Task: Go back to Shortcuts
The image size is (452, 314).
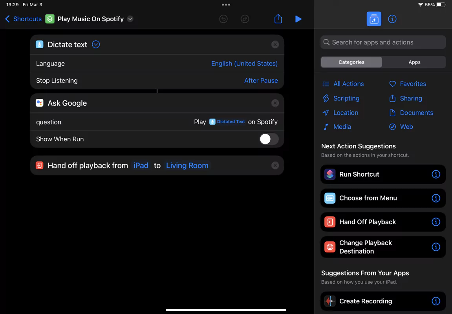Action: (23, 19)
